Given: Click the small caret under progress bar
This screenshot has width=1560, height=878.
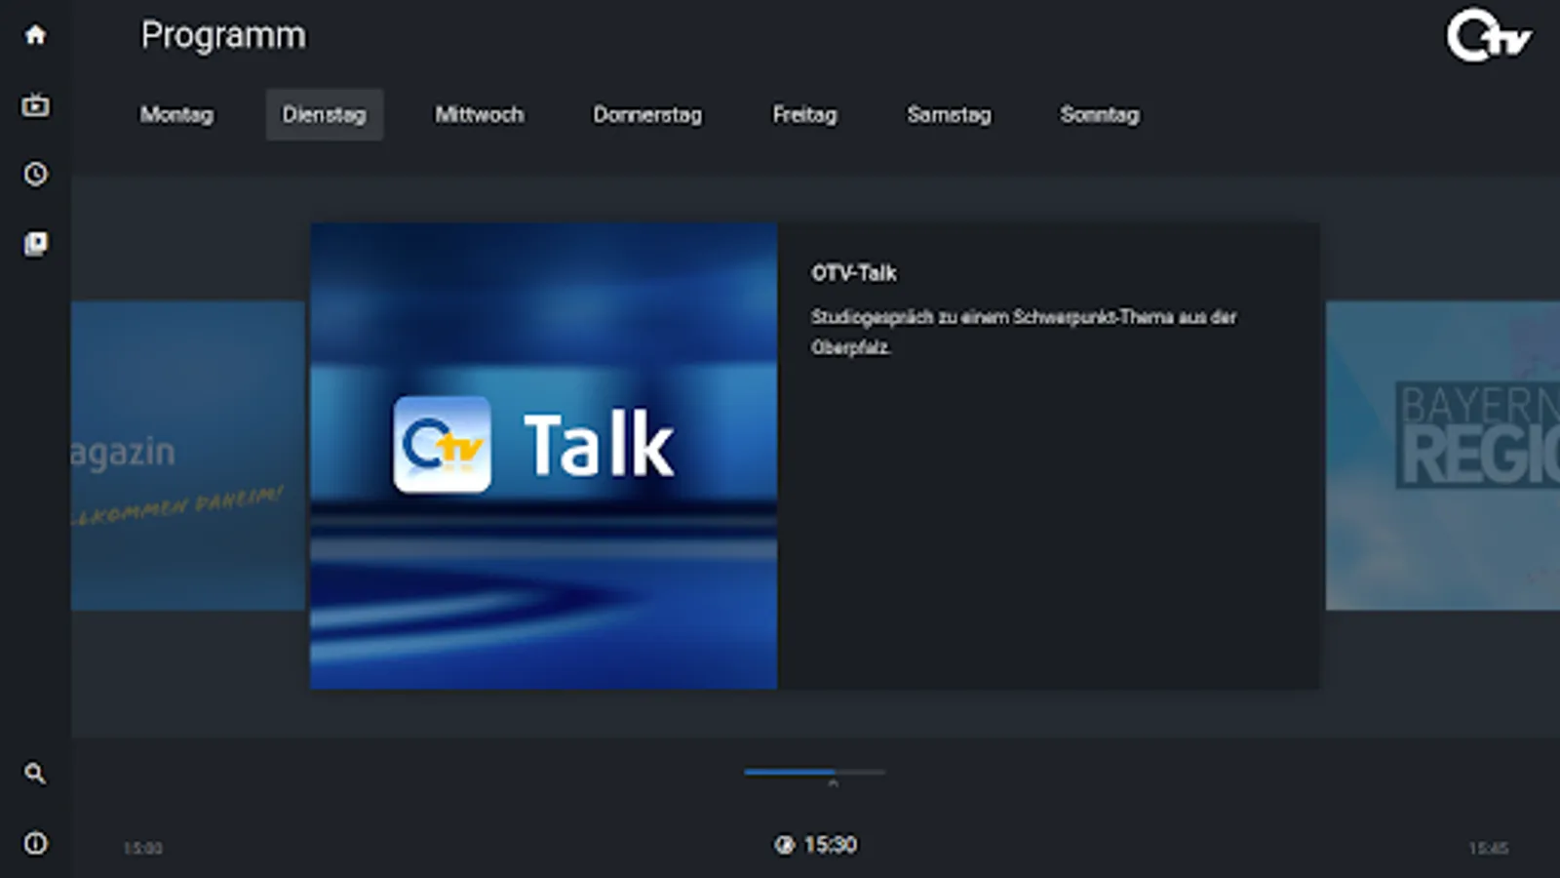Looking at the screenshot, I should coord(833,783).
